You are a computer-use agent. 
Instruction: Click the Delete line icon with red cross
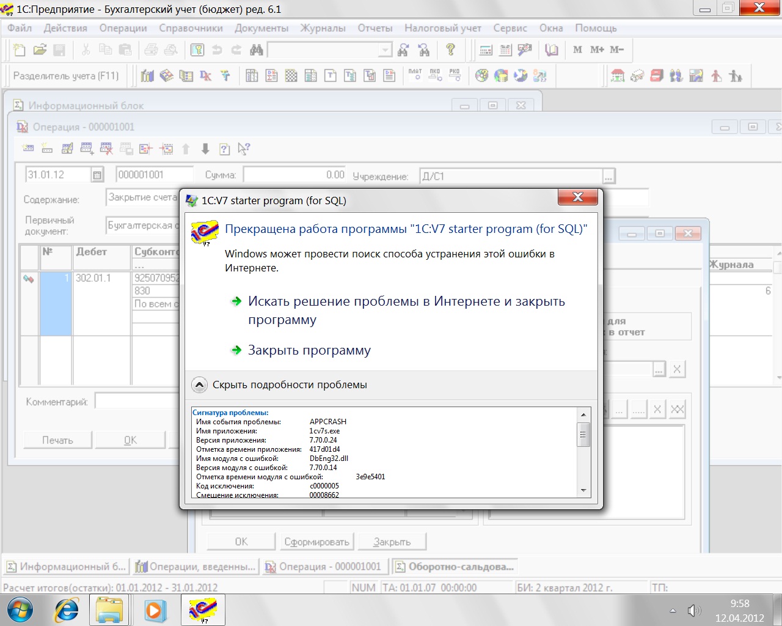click(x=106, y=149)
